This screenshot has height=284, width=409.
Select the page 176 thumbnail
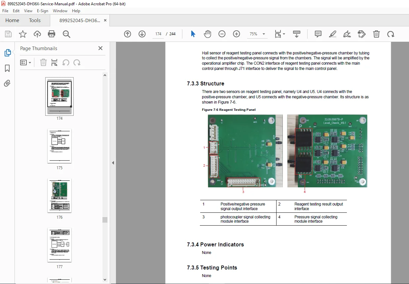(59, 195)
